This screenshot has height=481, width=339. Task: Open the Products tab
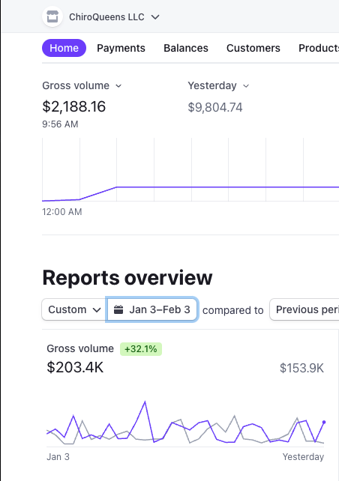click(x=319, y=48)
